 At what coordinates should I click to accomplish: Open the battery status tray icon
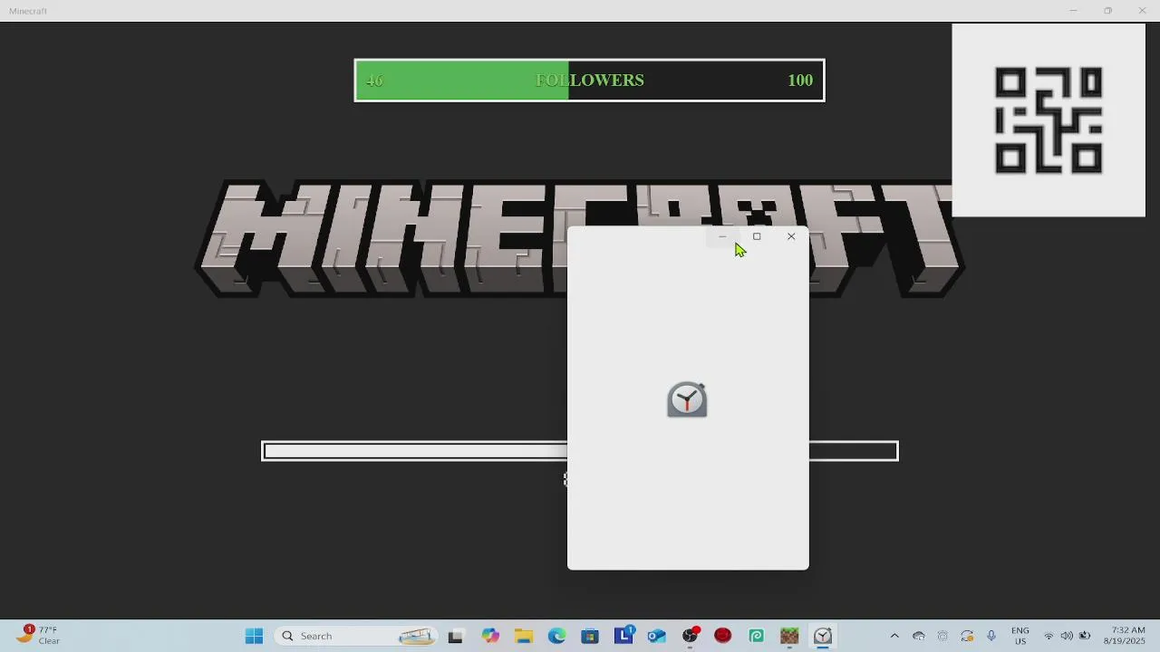pyautogui.click(x=1085, y=636)
